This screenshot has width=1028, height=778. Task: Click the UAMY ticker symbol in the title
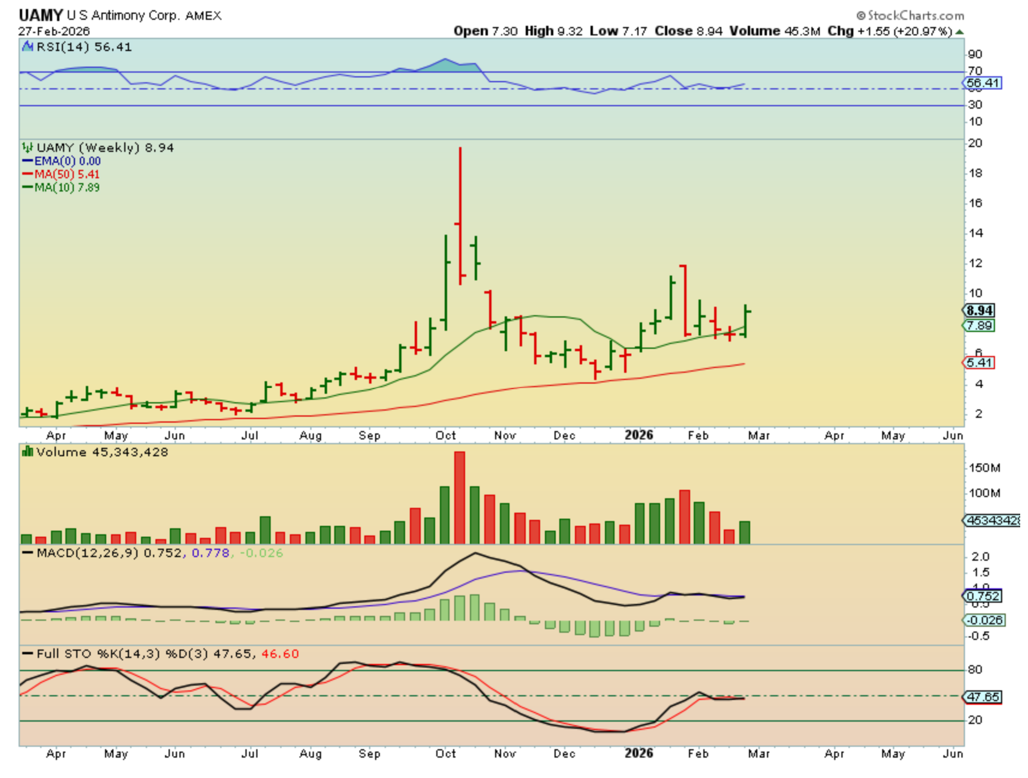[41, 15]
